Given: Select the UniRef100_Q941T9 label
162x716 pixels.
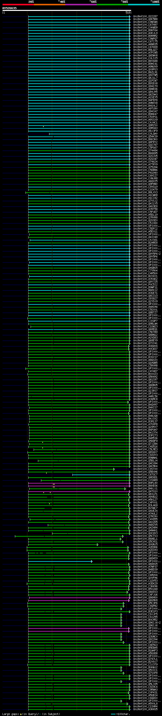Looking at the screenshot, I should (x=145, y=86).
